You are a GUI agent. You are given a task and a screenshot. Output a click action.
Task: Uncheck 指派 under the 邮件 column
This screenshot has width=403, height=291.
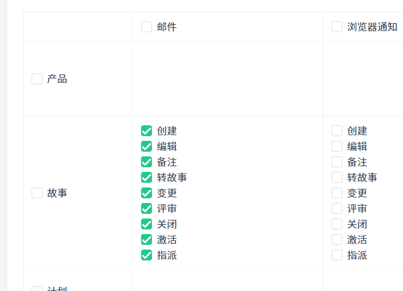pos(146,255)
